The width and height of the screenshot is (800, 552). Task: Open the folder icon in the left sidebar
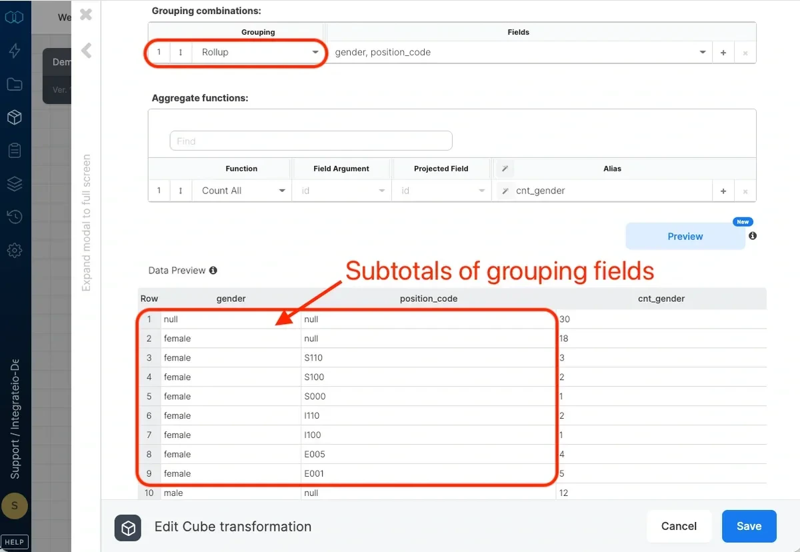click(15, 84)
